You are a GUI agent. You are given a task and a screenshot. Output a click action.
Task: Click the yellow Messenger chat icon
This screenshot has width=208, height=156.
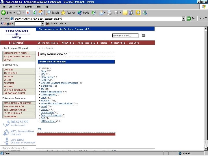[138, 13]
